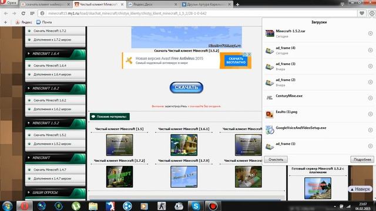Screen dimensions: 376x211
Task: Switch to the first browser tab
Action: coord(46,4)
